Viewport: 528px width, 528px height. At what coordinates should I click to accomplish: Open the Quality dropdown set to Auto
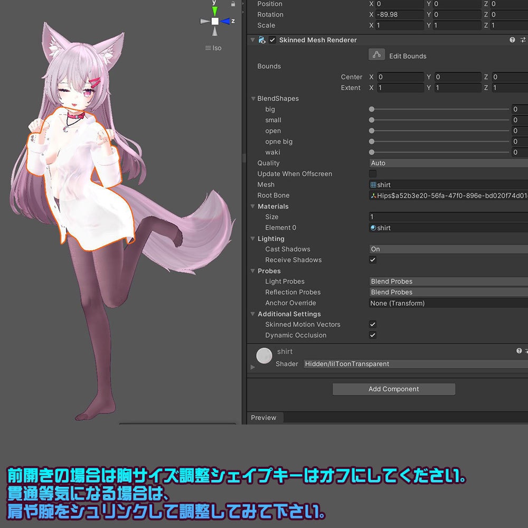point(448,163)
